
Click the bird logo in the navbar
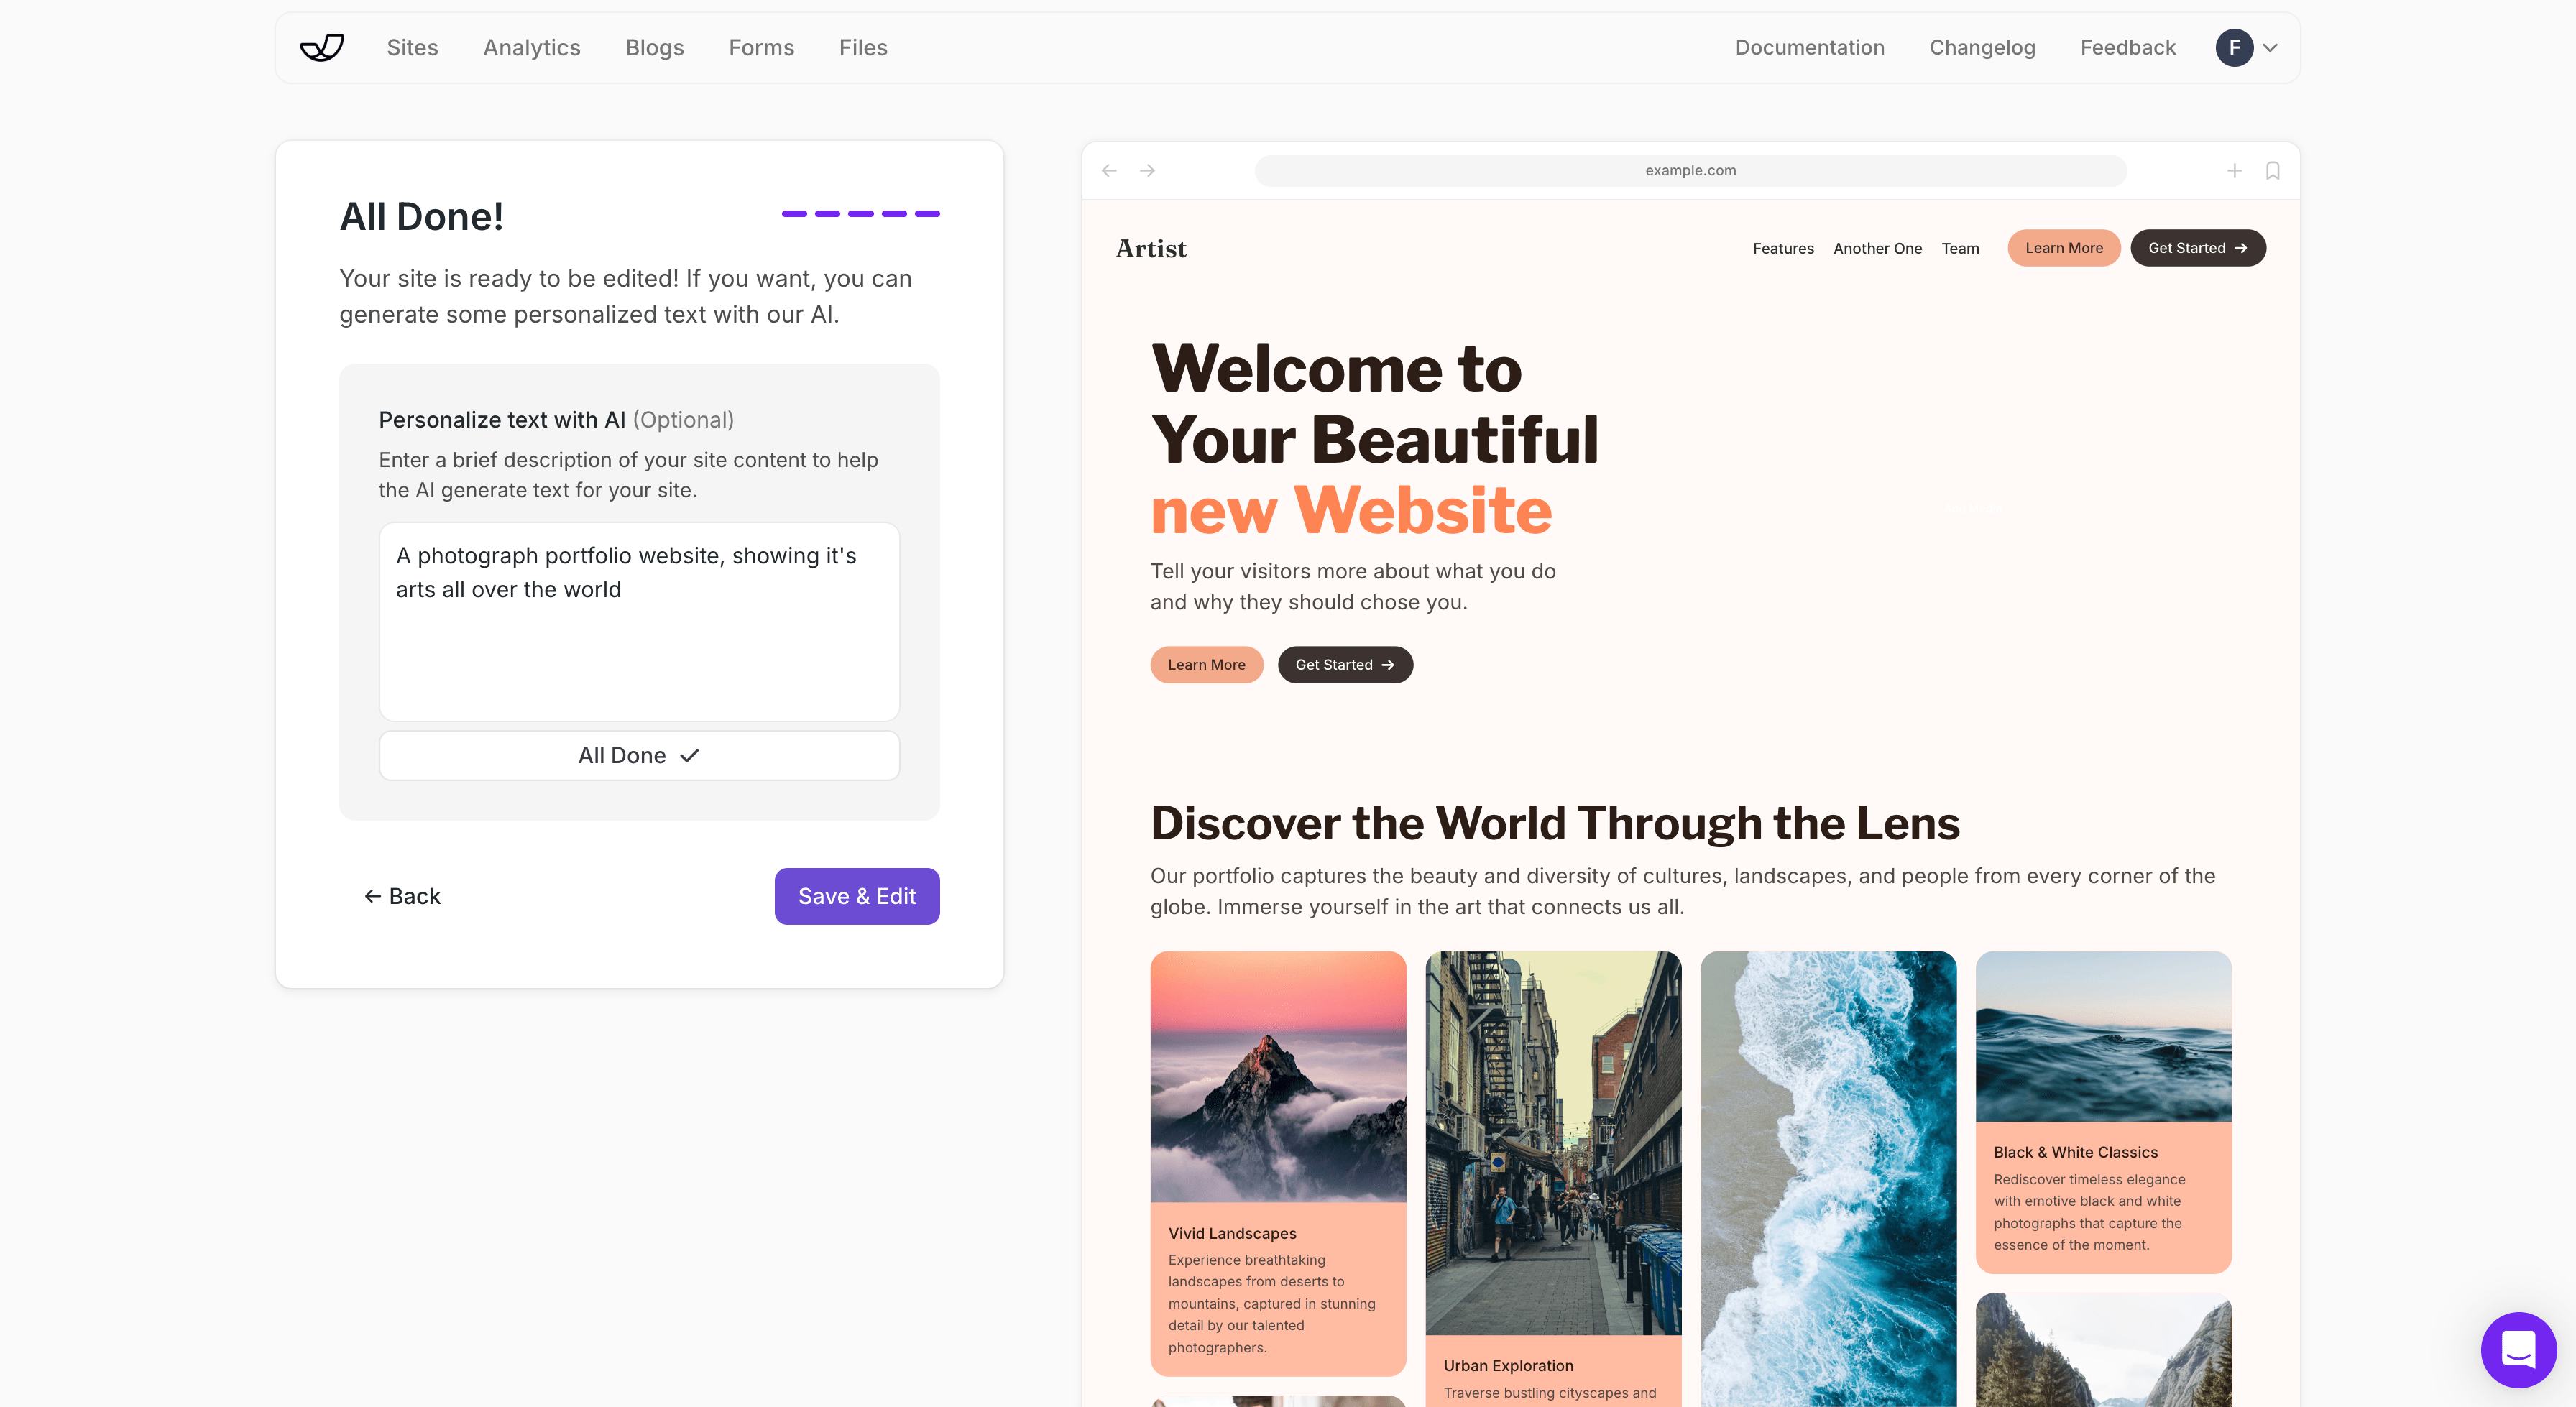coord(322,48)
